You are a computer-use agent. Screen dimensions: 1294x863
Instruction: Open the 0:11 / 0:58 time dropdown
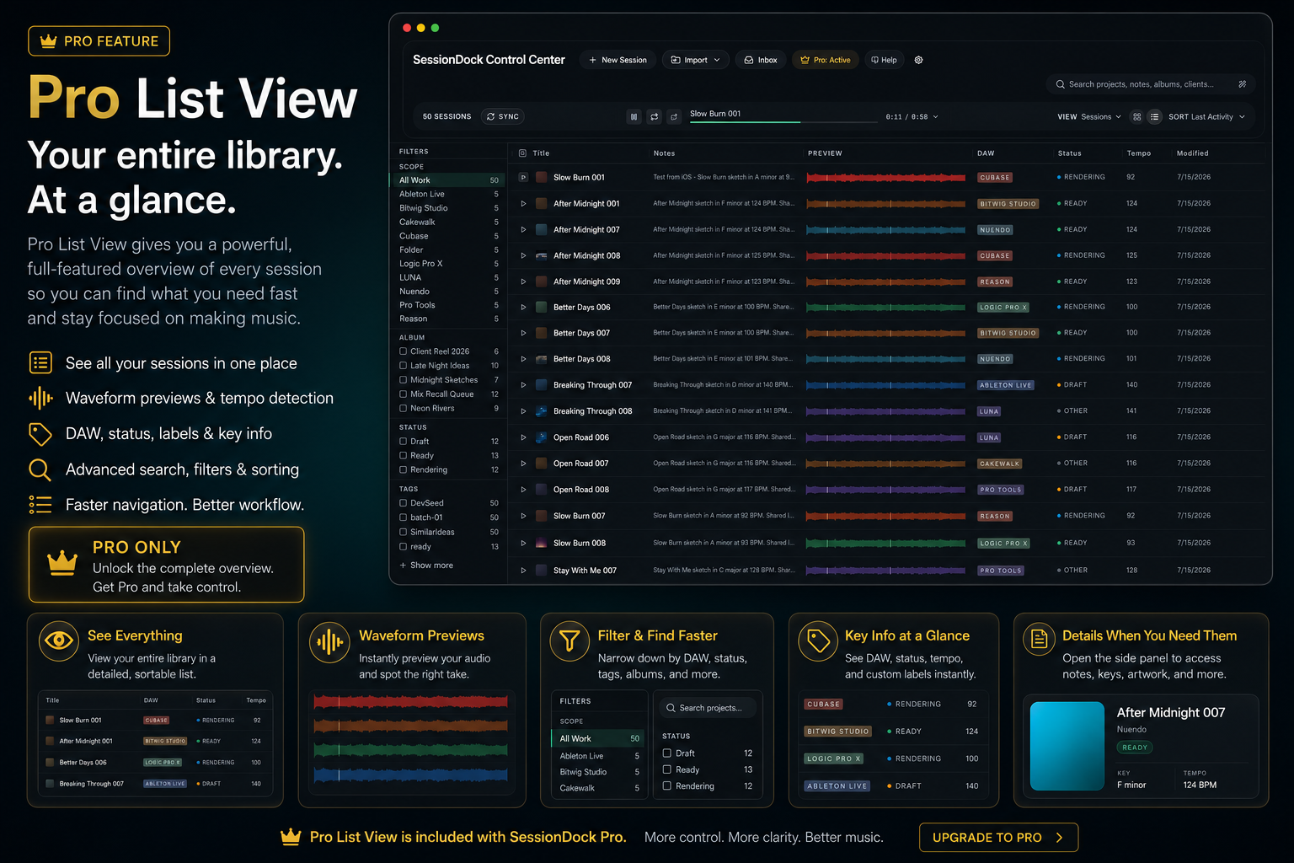[912, 117]
